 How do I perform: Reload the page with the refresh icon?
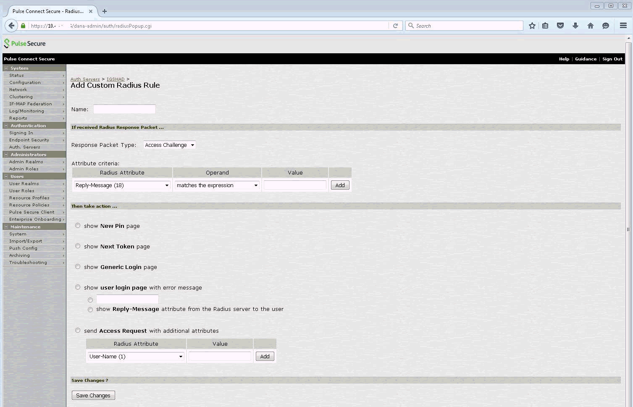pos(395,26)
